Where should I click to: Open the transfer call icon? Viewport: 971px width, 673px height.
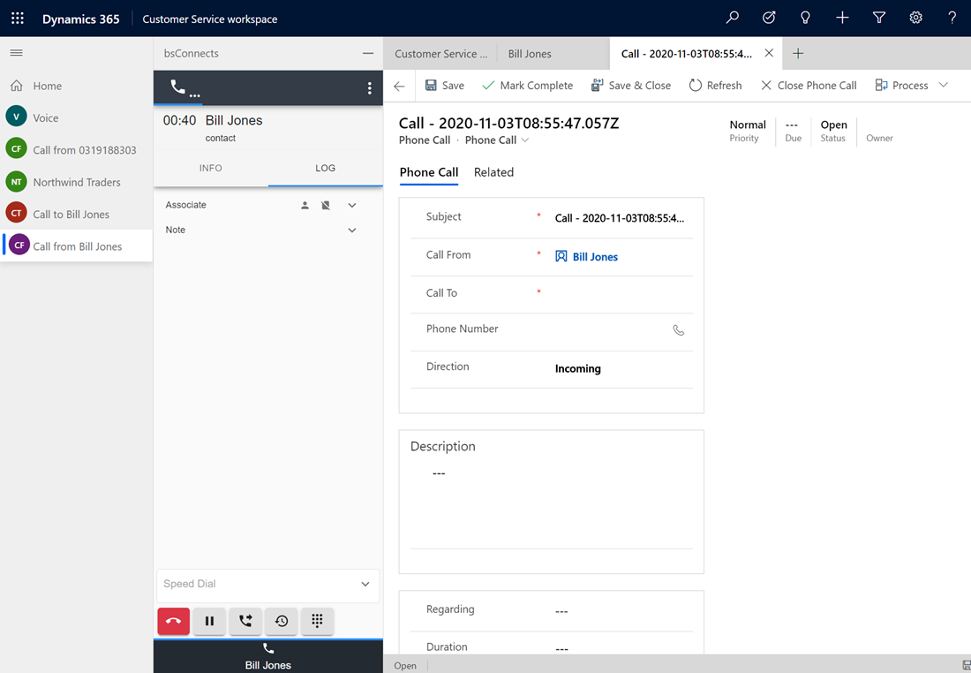tap(245, 621)
